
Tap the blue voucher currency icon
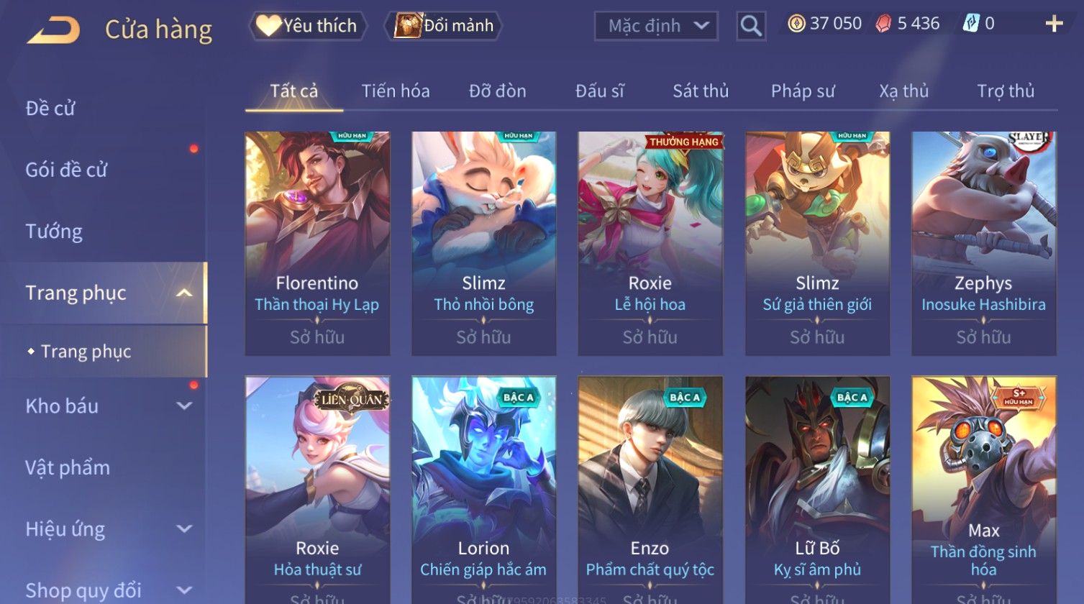(x=970, y=24)
